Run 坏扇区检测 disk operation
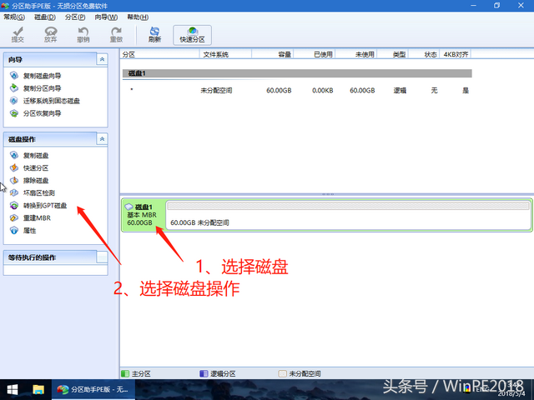The image size is (534, 400). point(39,192)
